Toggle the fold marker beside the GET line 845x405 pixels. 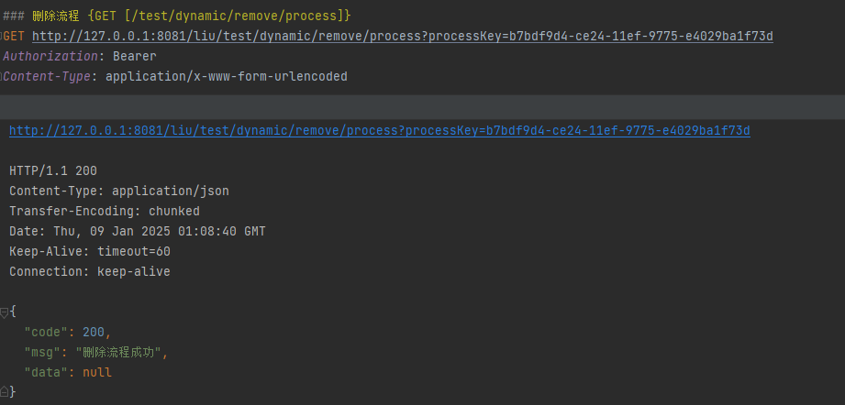pyautogui.click(x=3, y=37)
